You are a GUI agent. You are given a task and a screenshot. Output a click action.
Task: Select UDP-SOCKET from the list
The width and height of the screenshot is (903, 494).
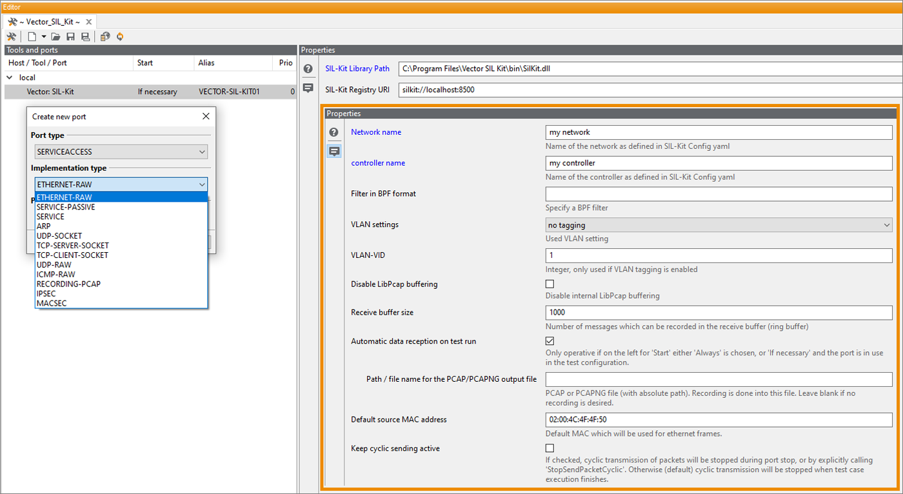click(121, 236)
